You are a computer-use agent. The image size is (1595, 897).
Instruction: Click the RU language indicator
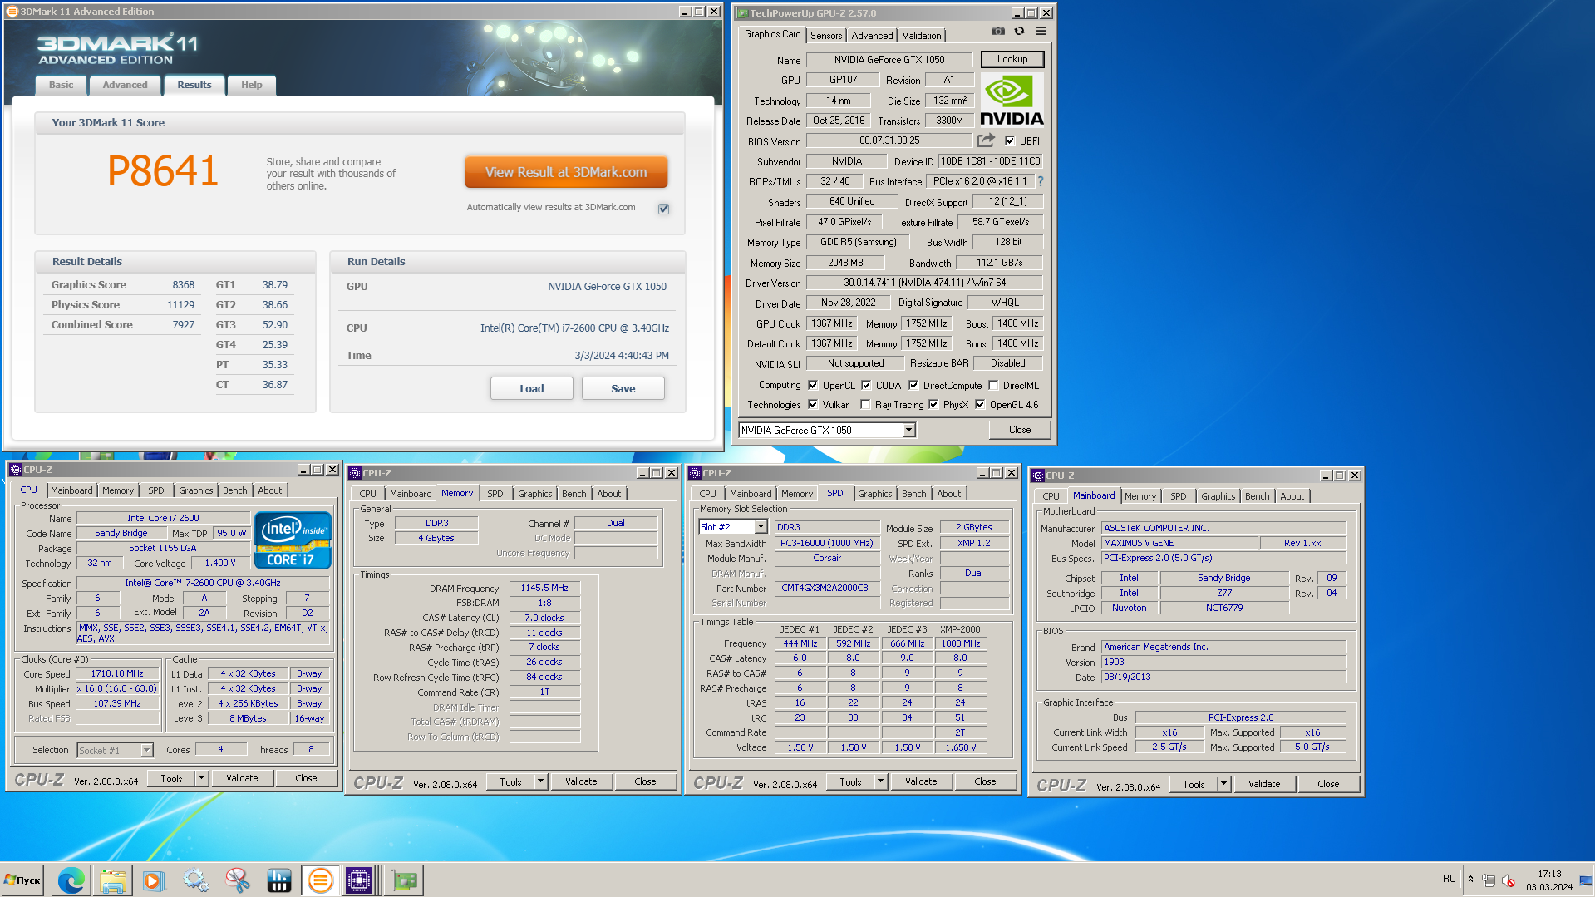[1450, 879]
